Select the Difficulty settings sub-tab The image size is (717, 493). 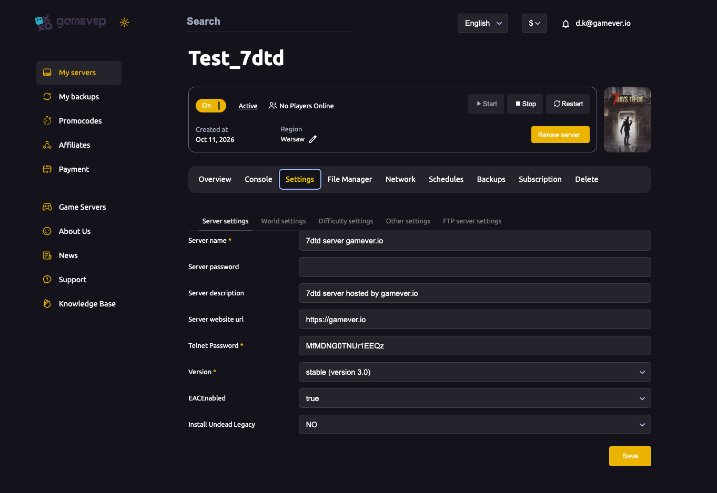pos(346,221)
